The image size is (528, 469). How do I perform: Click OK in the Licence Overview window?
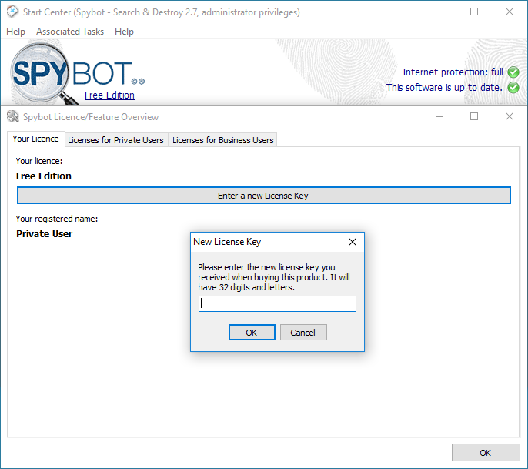(x=486, y=453)
